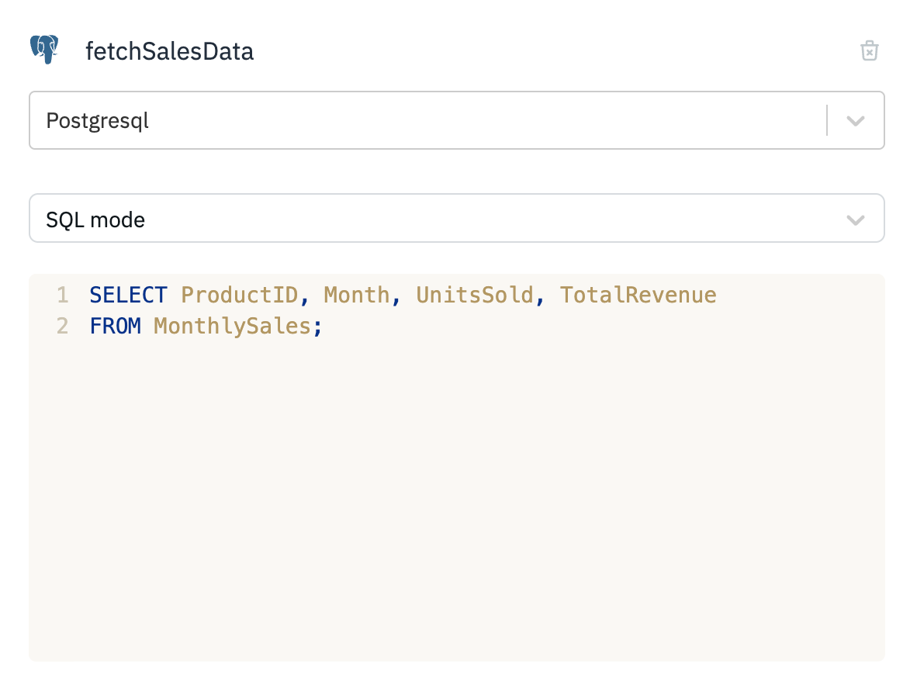Click the MonthlySales table name
This screenshot has width=910, height=695.
coord(232,327)
